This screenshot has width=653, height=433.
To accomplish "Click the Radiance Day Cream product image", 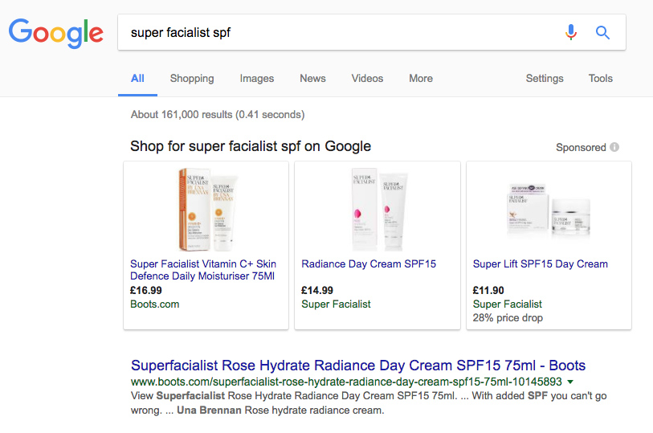I will 378,210.
